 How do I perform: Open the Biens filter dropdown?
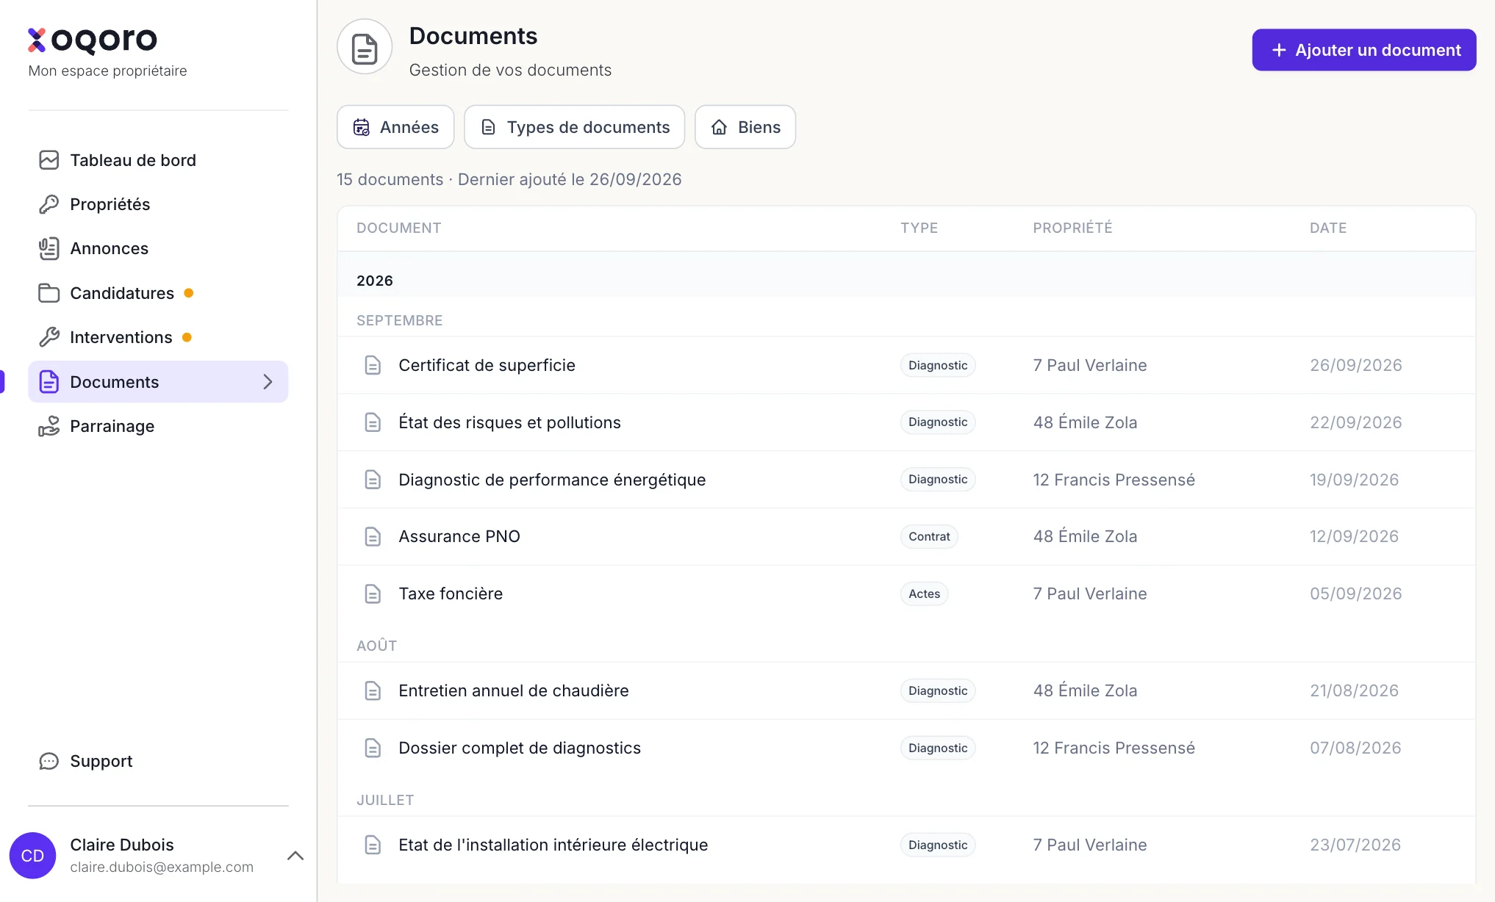click(745, 127)
